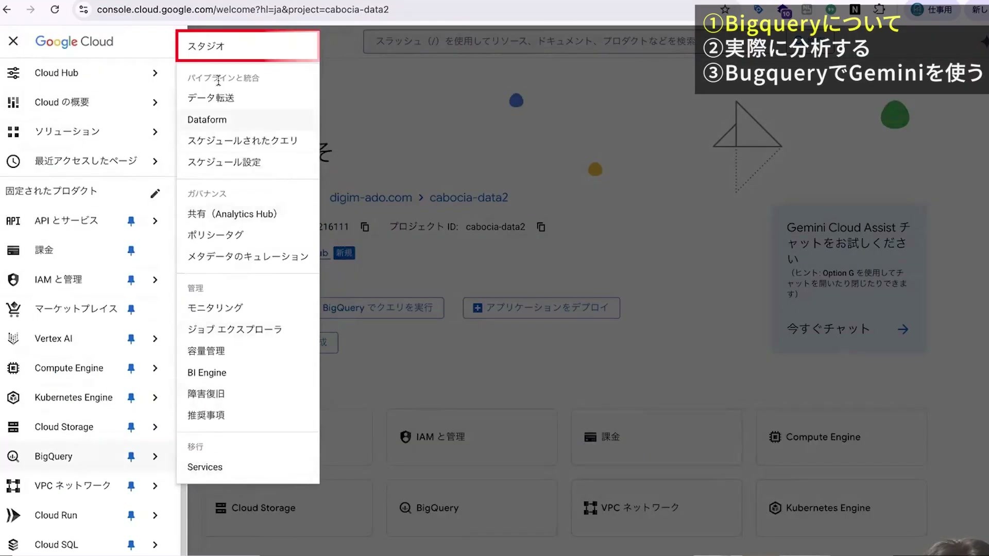Click the API とサービス icon
Screen dimensions: 989x556
coord(13,221)
